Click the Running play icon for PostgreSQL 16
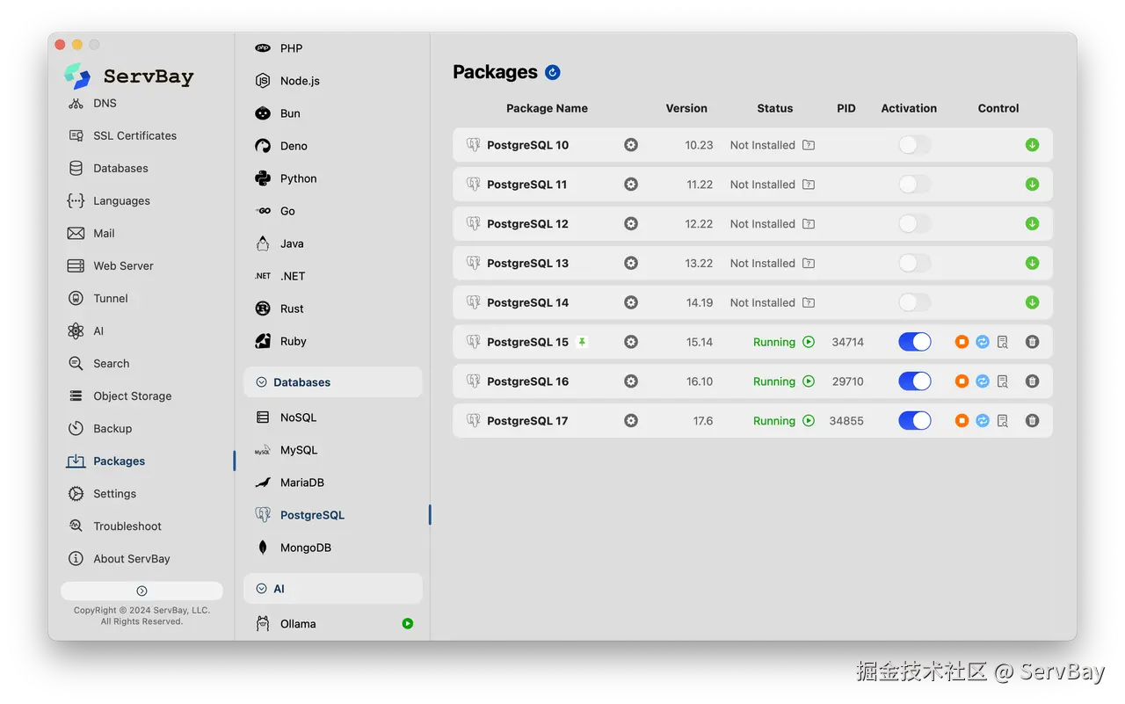Image resolution: width=1125 pixels, height=704 pixels. coord(809,381)
